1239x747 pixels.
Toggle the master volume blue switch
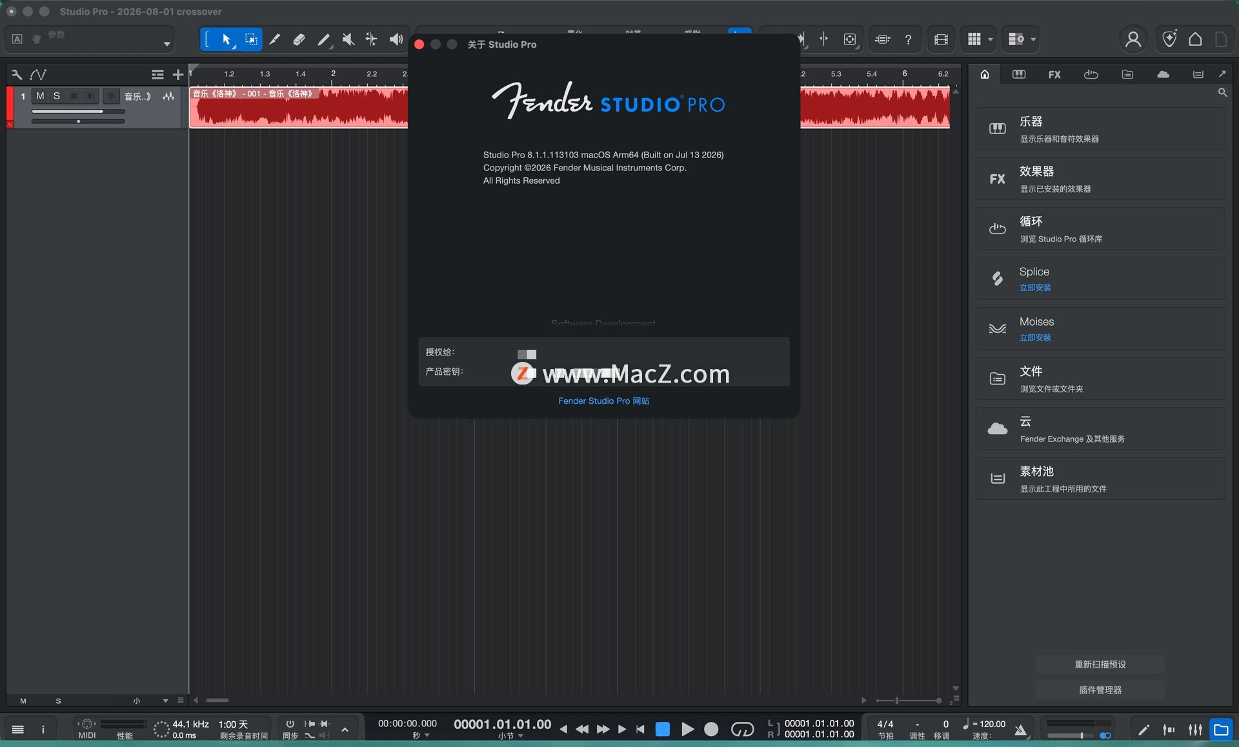click(x=1105, y=735)
